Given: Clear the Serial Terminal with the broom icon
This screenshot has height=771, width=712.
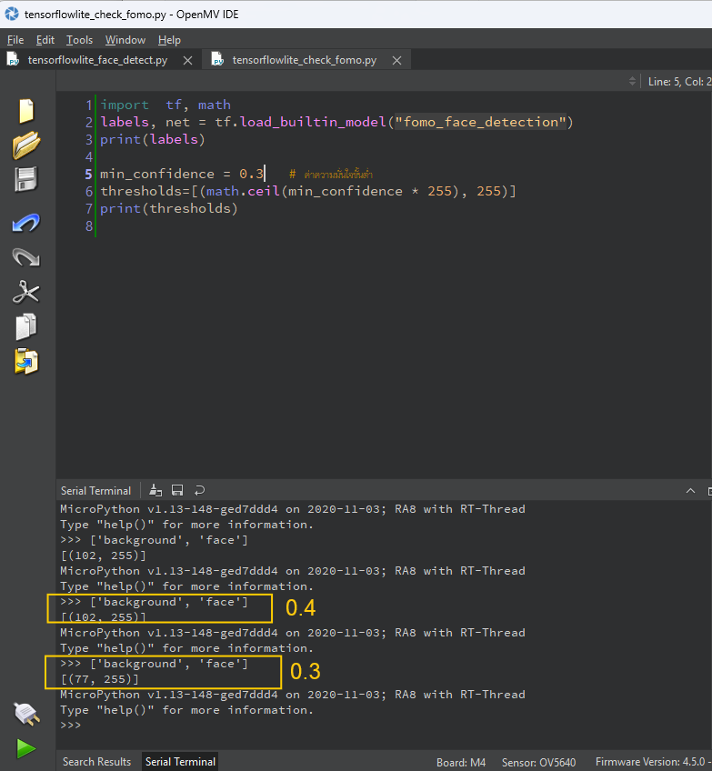Looking at the screenshot, I should click(x=155, y=490).
